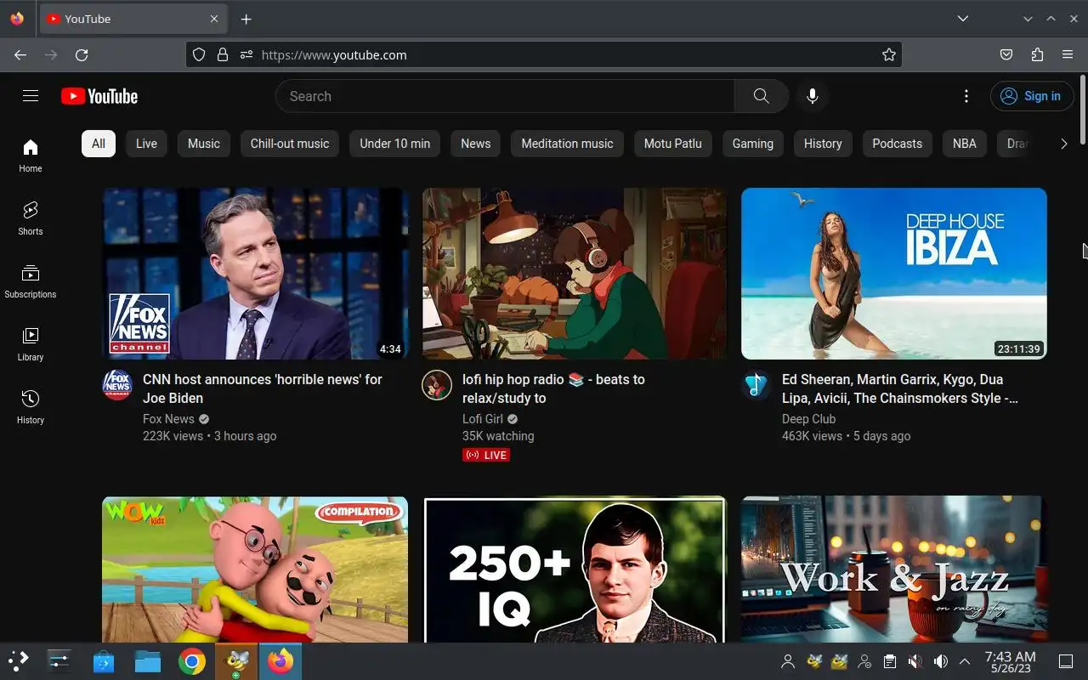Select the History filter chip
This screenshot has height=680, width=1088.
click(823, 144)
